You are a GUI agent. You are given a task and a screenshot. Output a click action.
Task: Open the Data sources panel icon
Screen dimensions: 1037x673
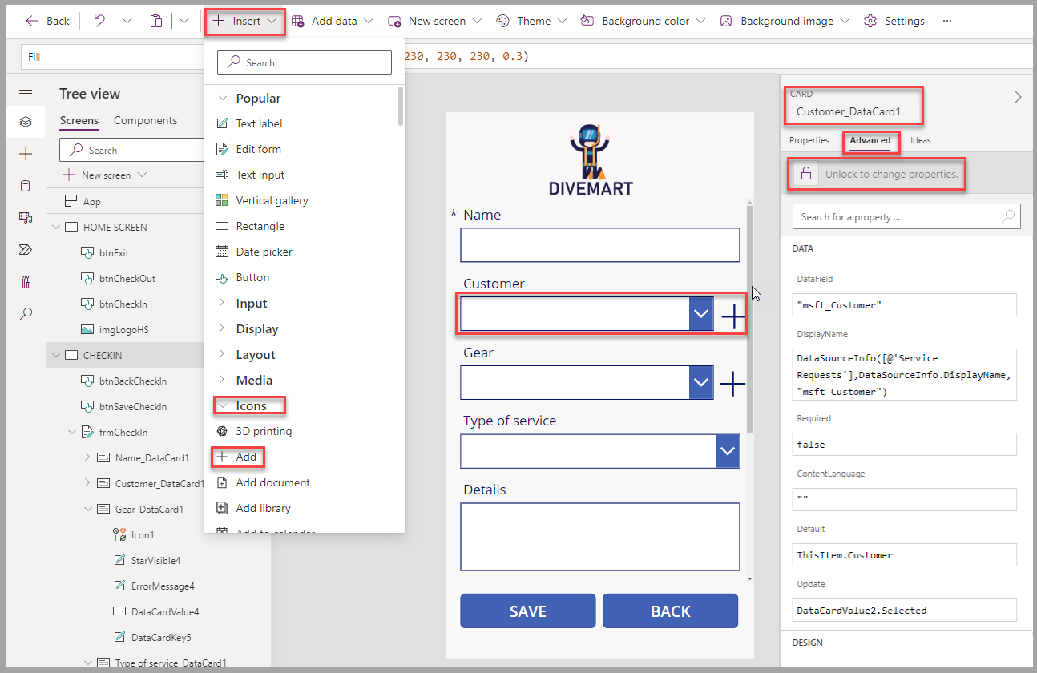[26, 185]
